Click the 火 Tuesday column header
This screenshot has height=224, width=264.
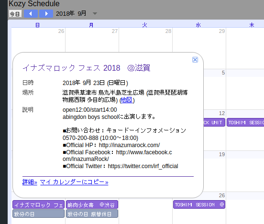[144, 25]
